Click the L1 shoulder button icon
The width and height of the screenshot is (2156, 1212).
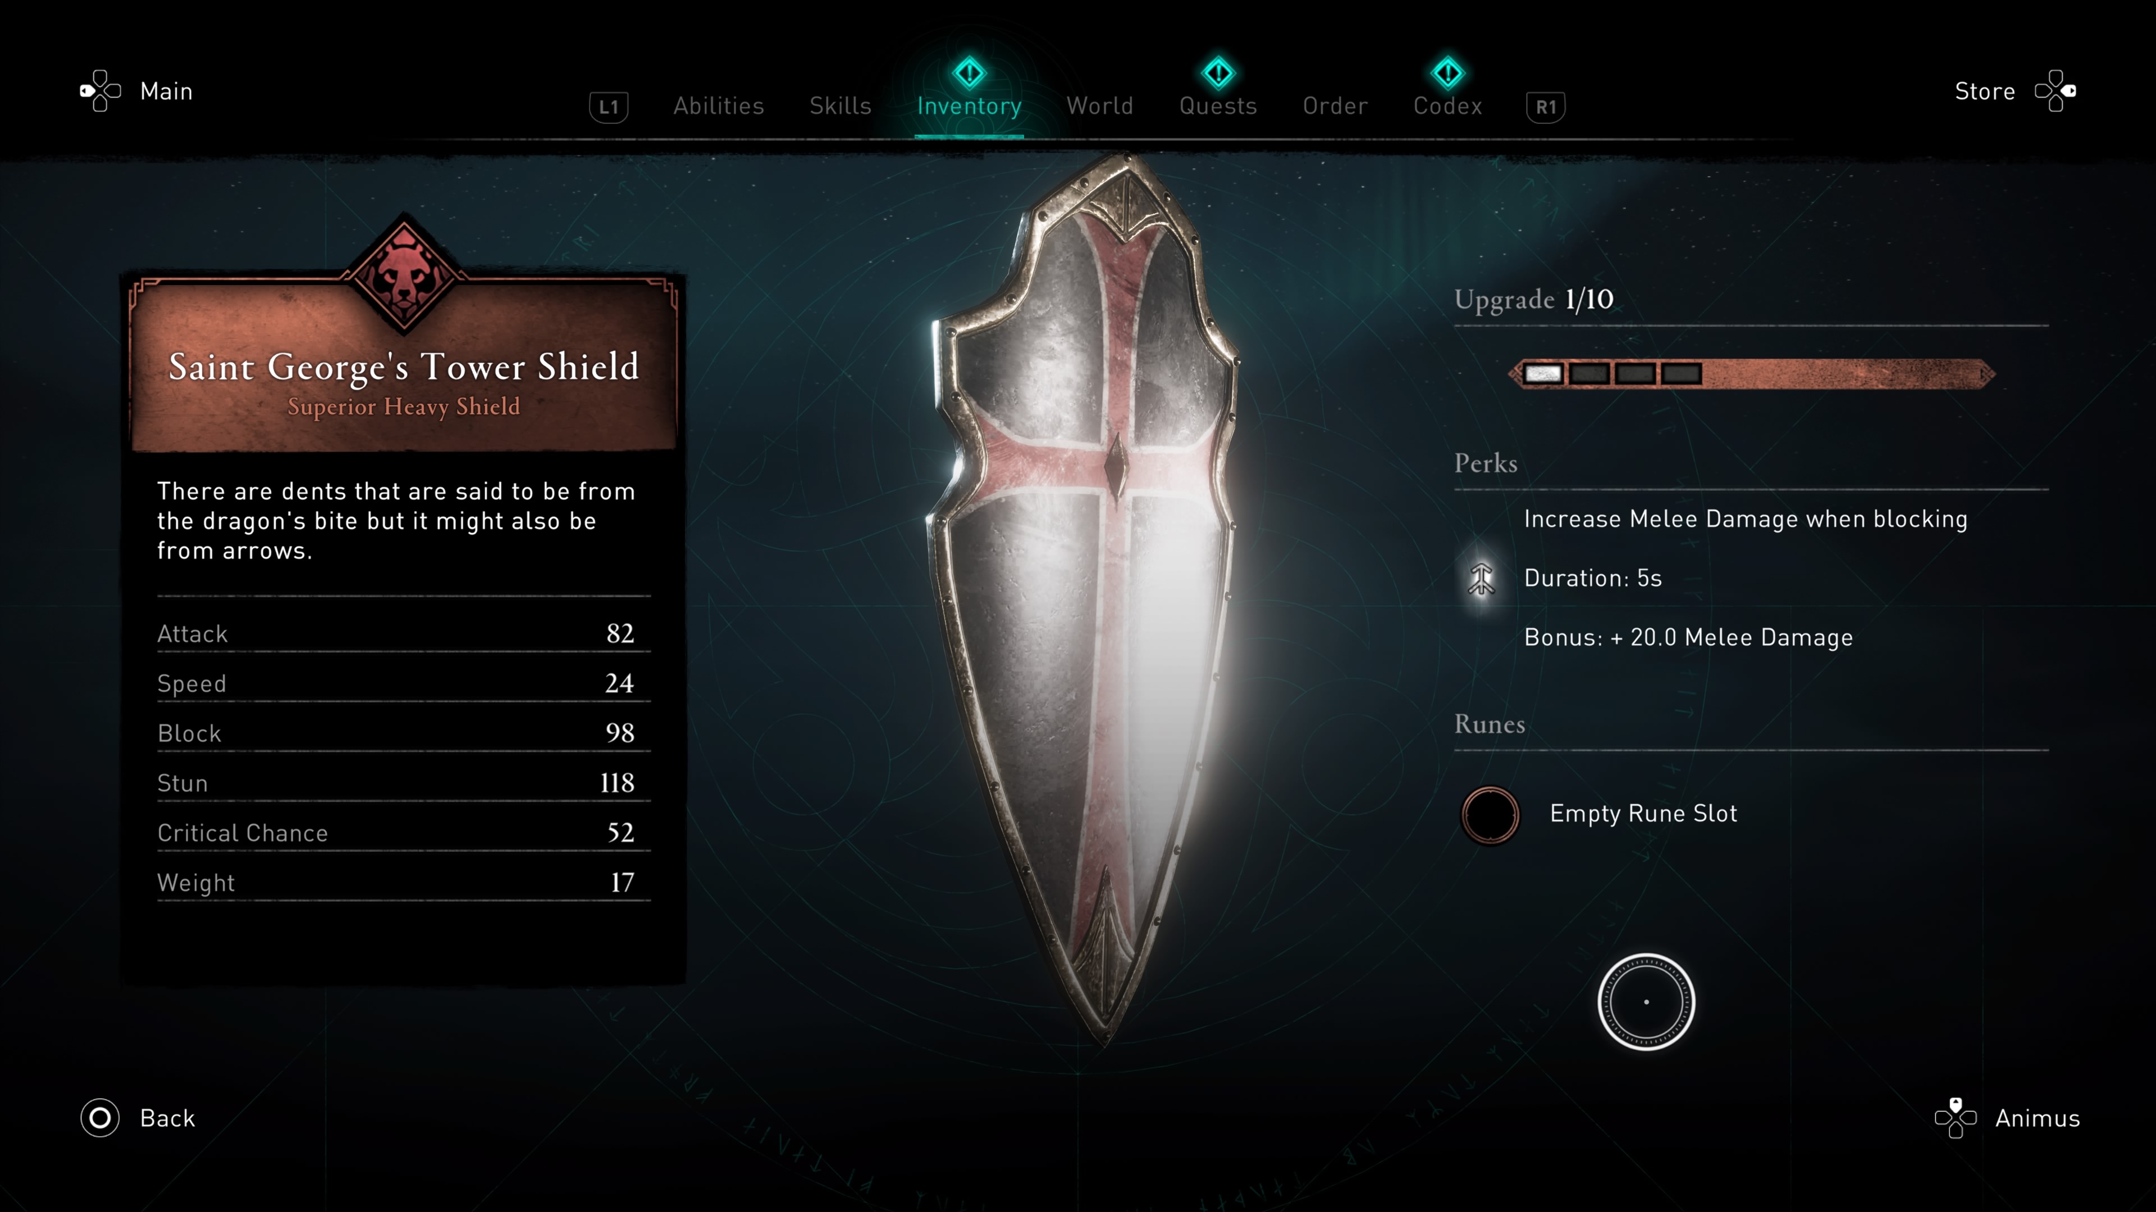point(609,107)
